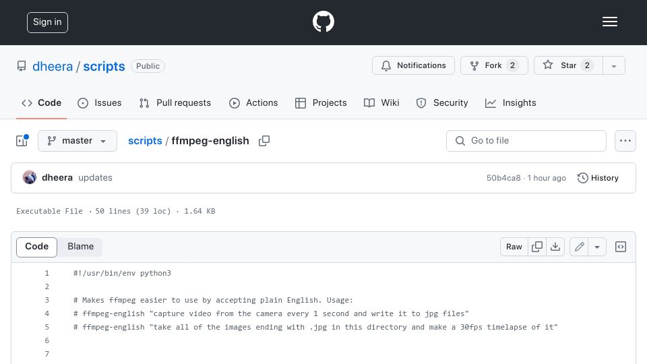Click the Notifications button
The image size is (647, 364).
coord(413,65)
